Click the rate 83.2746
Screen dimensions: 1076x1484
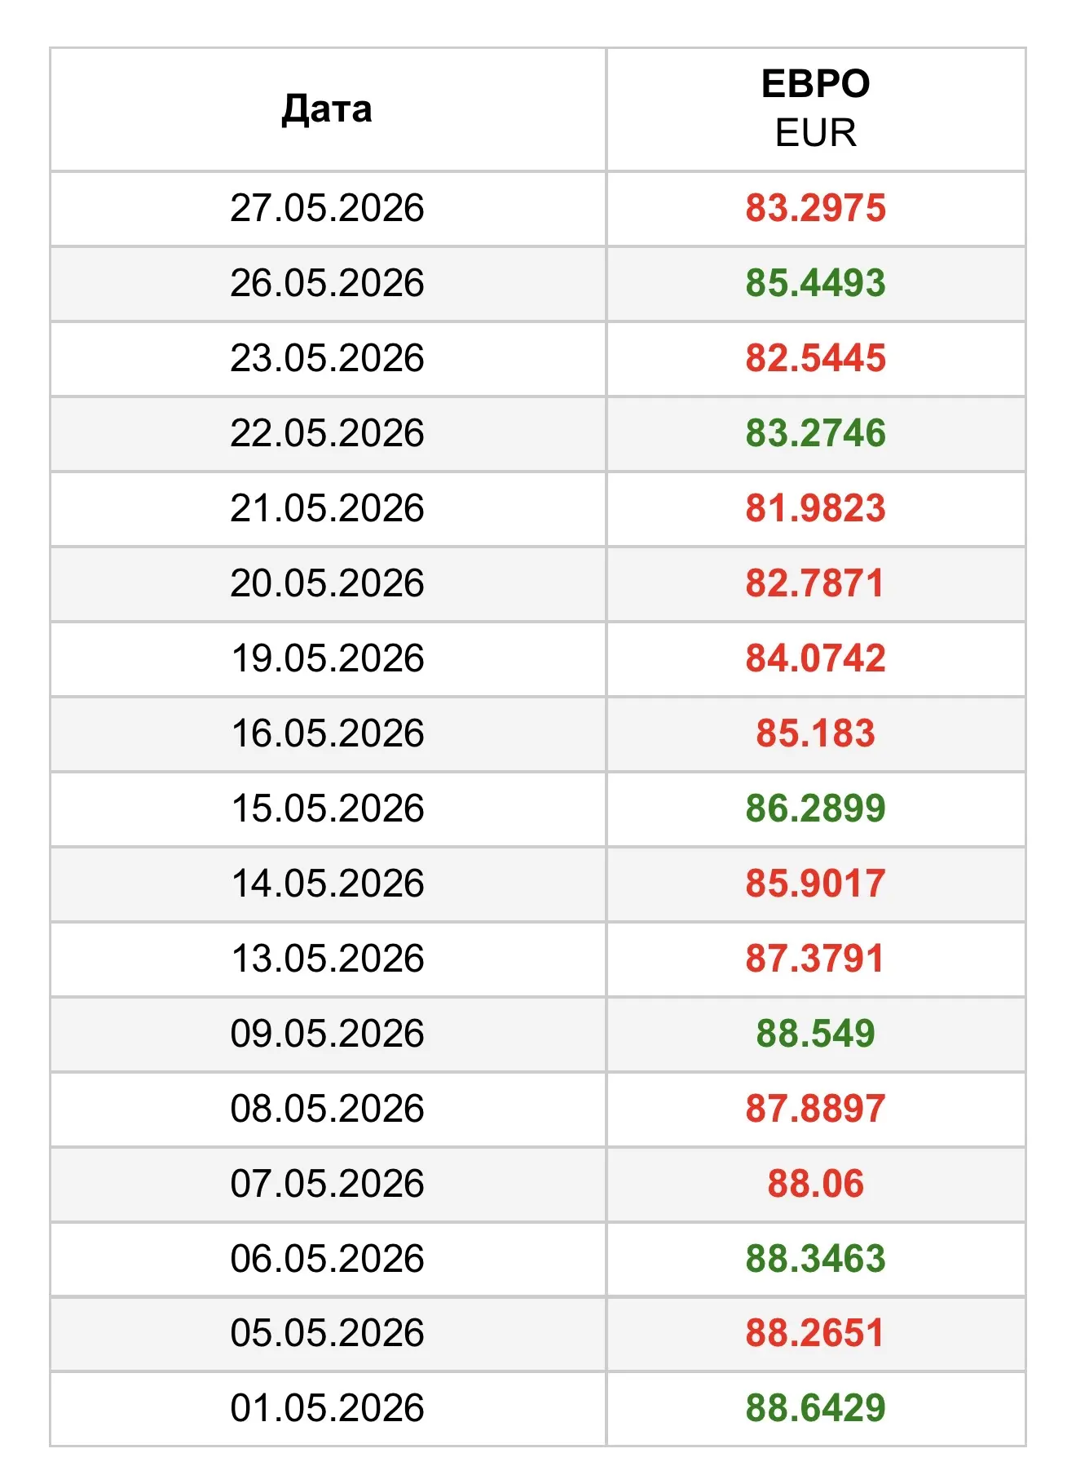815,433
